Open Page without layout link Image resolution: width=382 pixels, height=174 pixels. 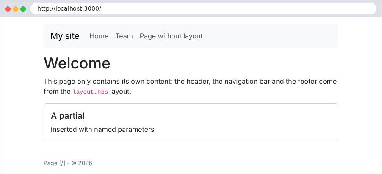pos(171,36)
